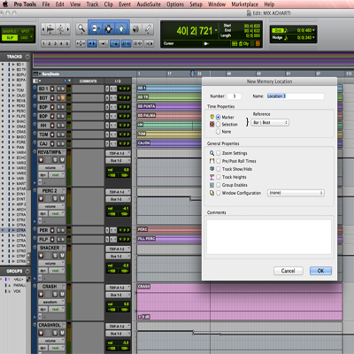Open the Window Configuration (none) dropdown
The width and height of the screenshot is (354, 354).
(x=296, y=193)
